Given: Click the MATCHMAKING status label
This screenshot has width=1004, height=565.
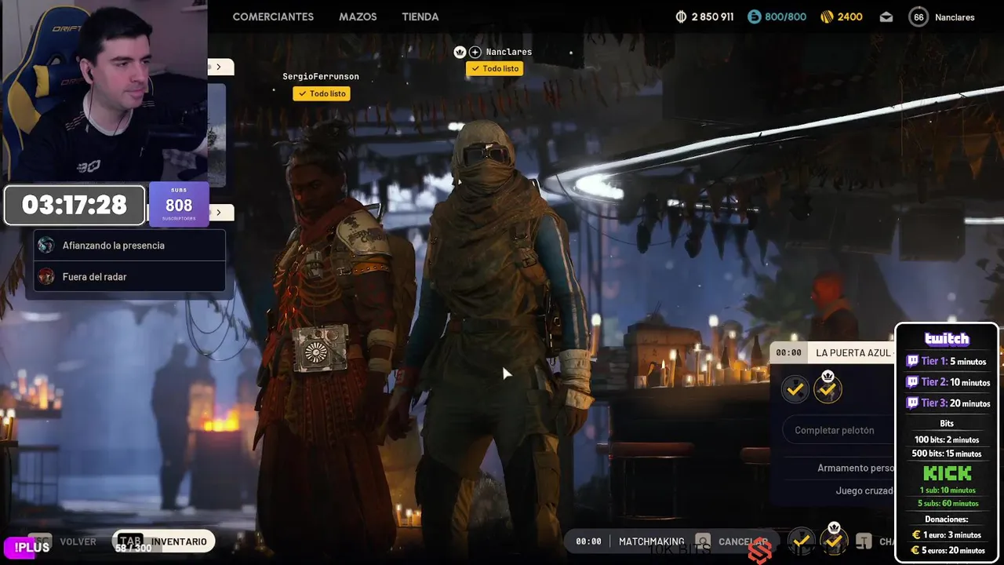Looking at the screenshot, I should click(x=651, y=541).
